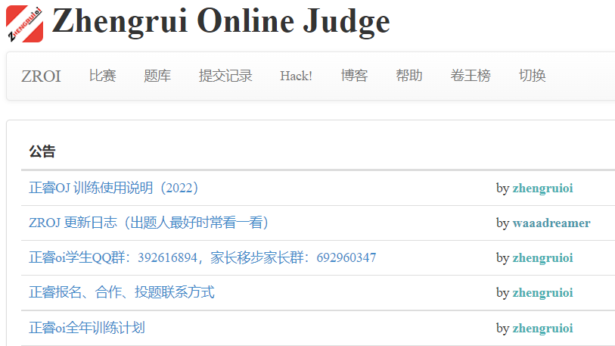Open zhengruioi profile on 训练使用说明 row
The image size is (615, 346).
(x=542, y=188)
